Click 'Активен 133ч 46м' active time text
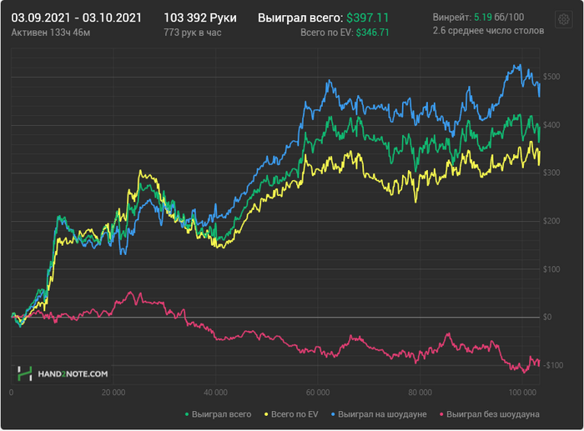 [51, 33]
